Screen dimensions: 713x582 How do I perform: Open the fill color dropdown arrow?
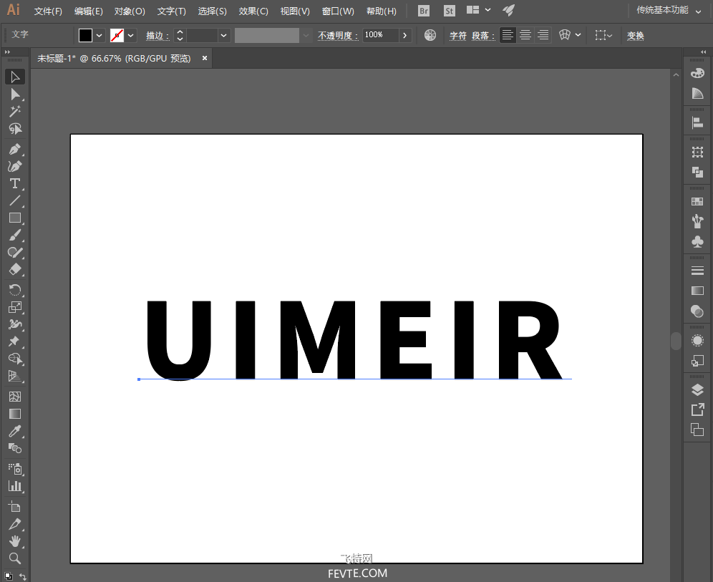click(x=99, y=36)
